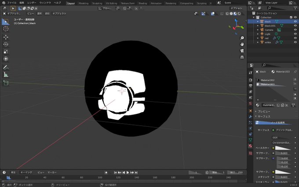299x187 pixels.
Task: Open the Render properties tab
Action: coord(251,80)
